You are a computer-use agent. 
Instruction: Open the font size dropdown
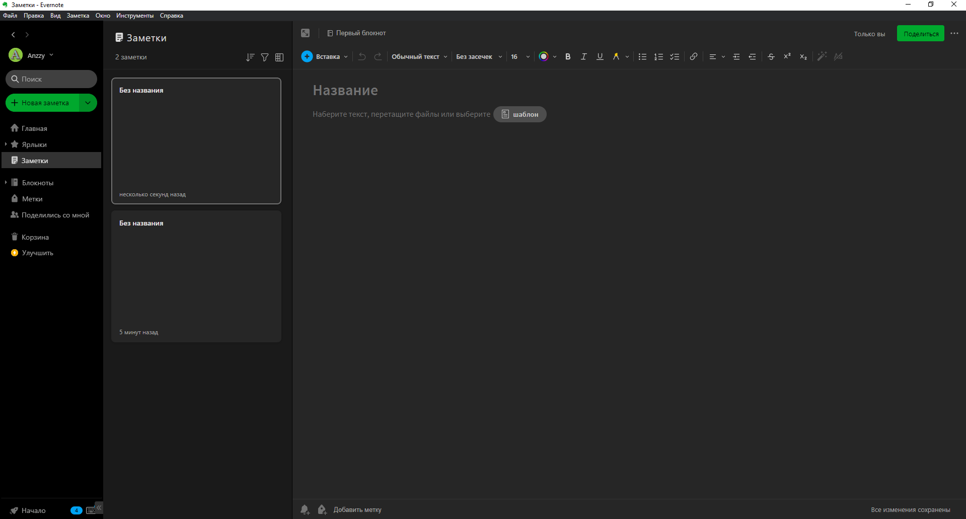(x=519, y=56)
